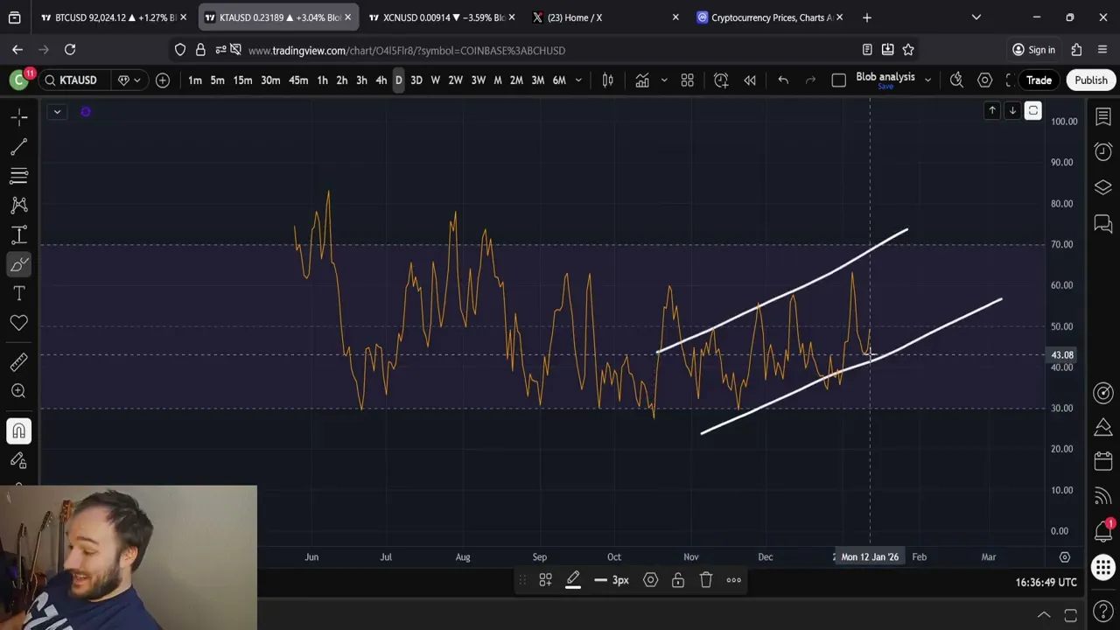Create an alert with clock-plus icon
The image size is (1120, 630).
tap(721, 80)
